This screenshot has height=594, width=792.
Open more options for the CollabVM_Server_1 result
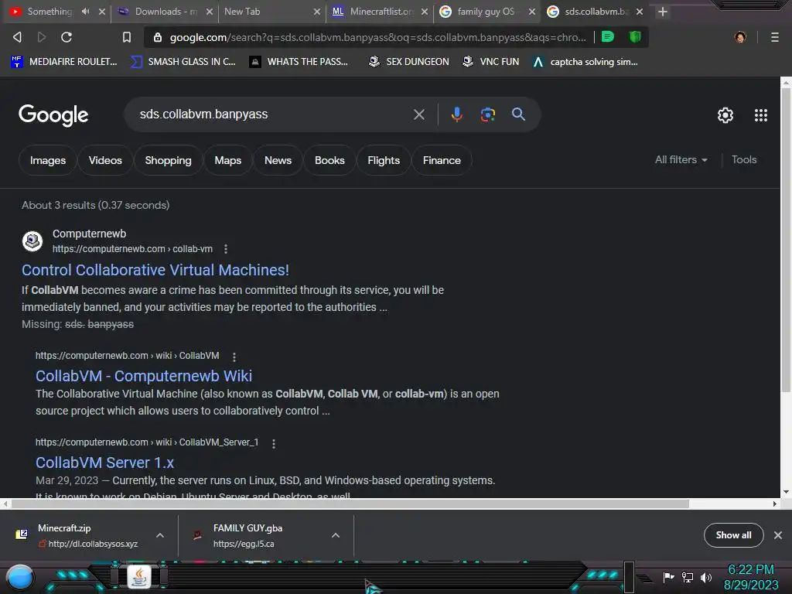point(274,443)
